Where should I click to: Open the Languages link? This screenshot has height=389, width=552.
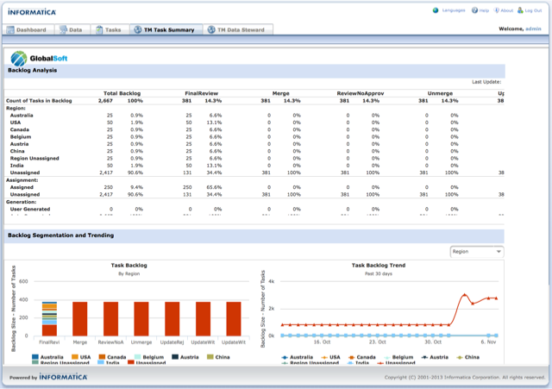point(454,10)
